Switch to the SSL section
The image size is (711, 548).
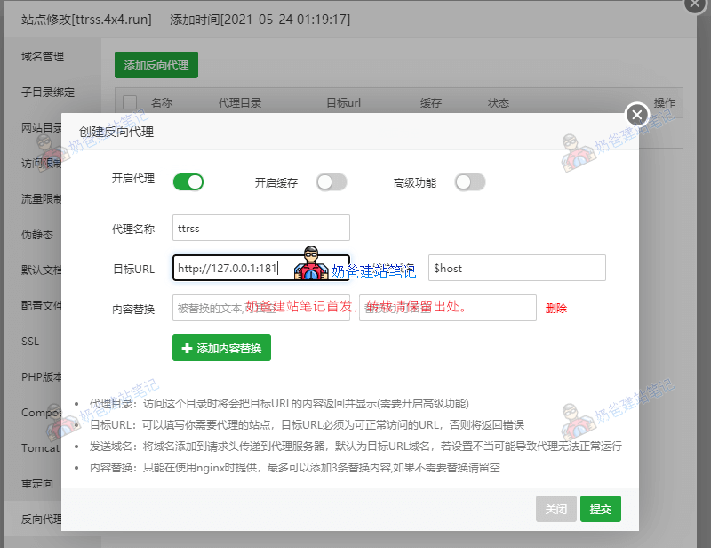(29, 341)
